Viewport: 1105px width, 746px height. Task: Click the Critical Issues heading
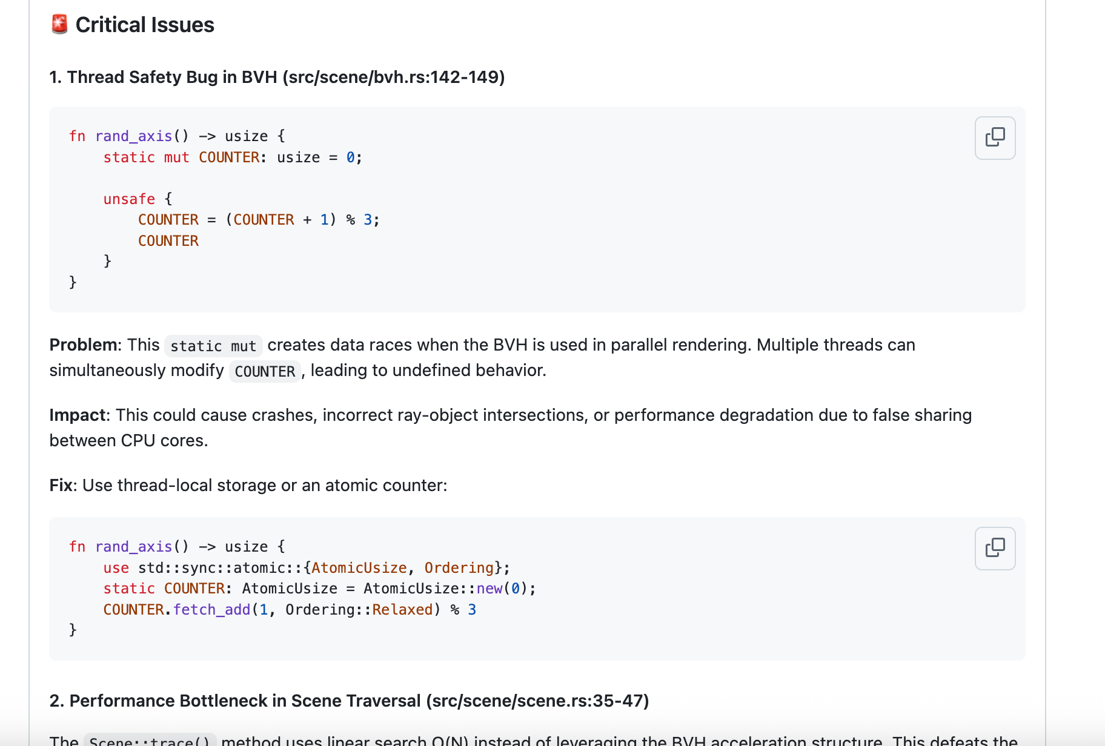144,25
